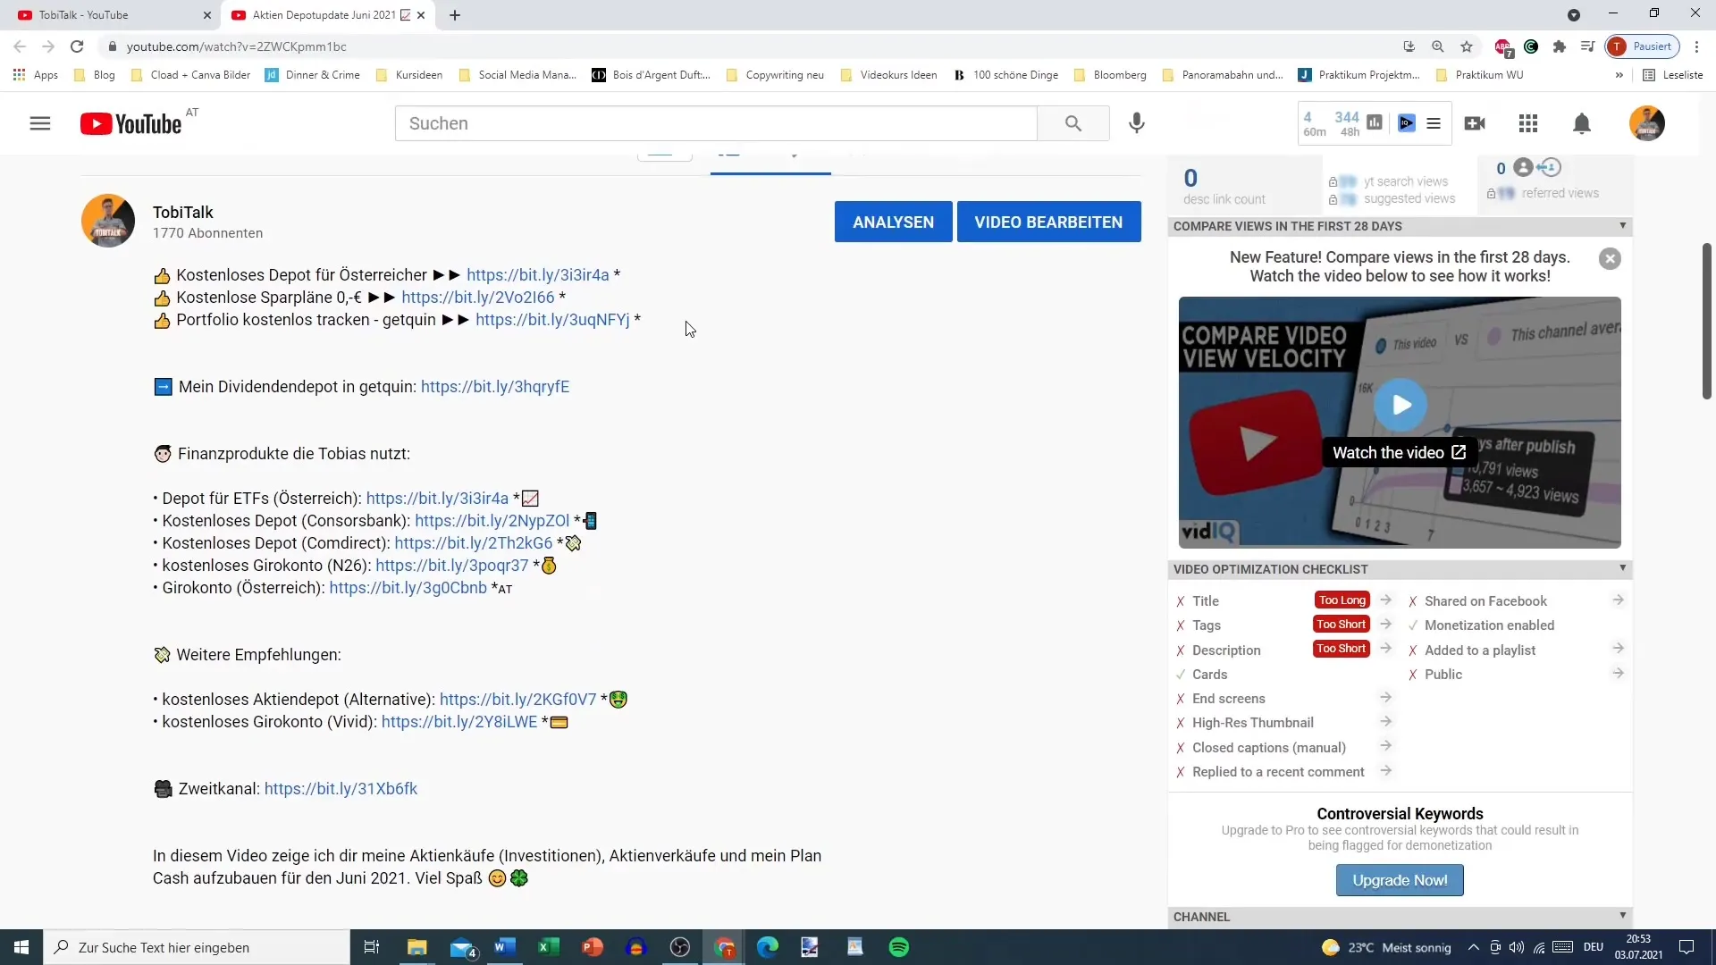Open the tab search dropdown in Chrome
The image size is (1716, 965).
click(x=1574, y=15)
